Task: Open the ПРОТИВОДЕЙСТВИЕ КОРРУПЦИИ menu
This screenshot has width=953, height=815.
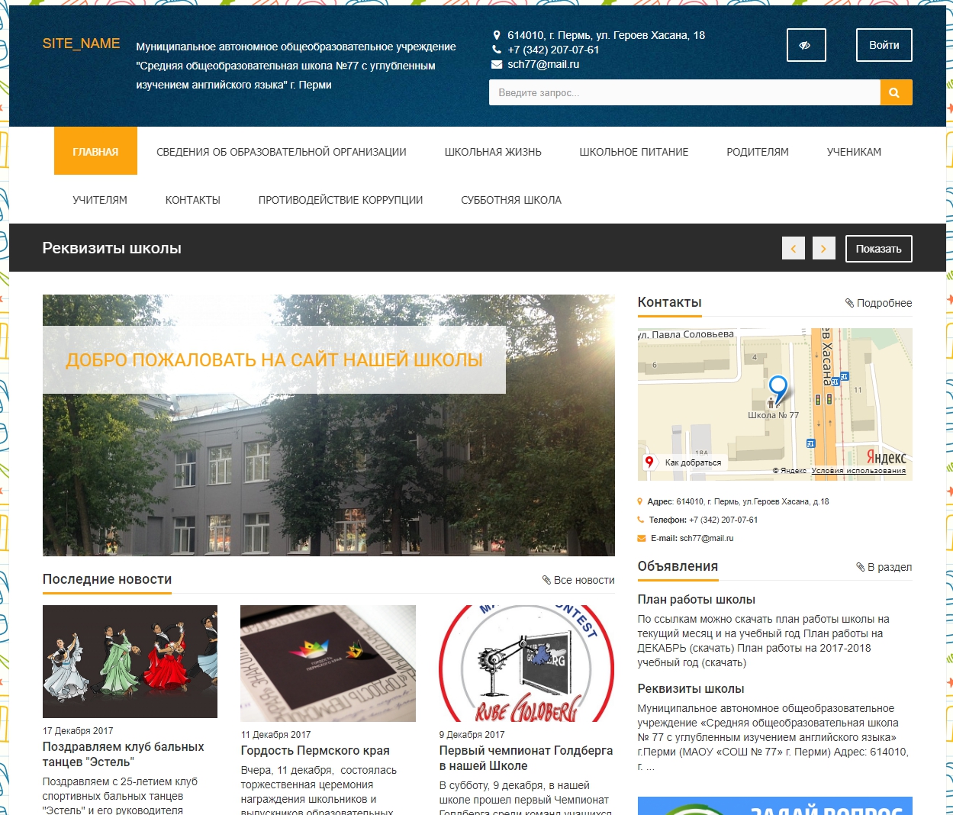Action: pos(340,200)
